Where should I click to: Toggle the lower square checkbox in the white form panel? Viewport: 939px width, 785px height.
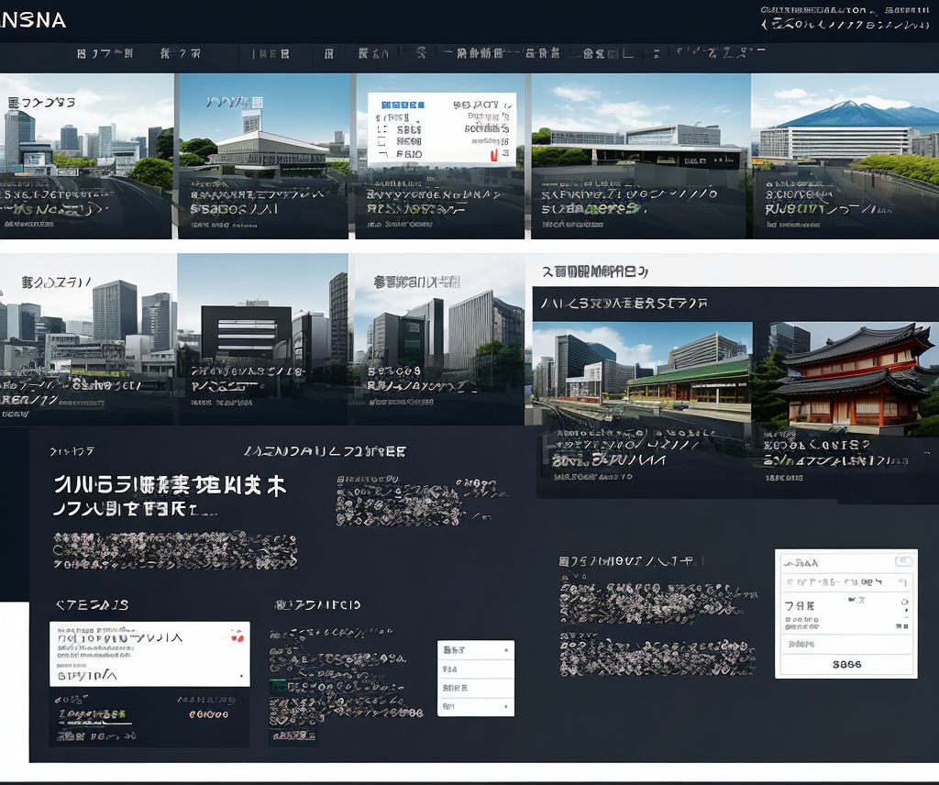(x=905, y=626)
